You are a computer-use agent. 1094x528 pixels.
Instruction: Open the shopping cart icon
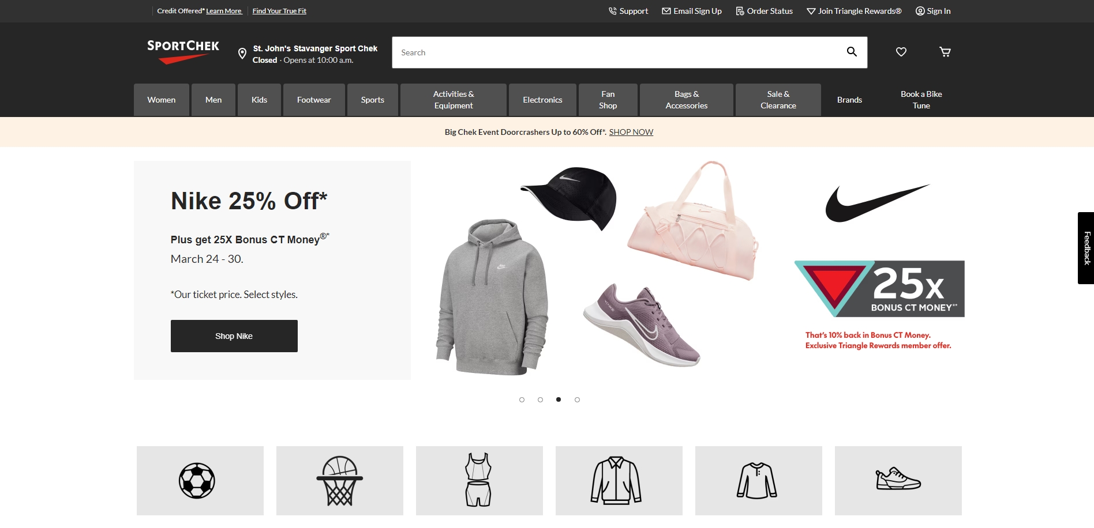click(945, 52)
